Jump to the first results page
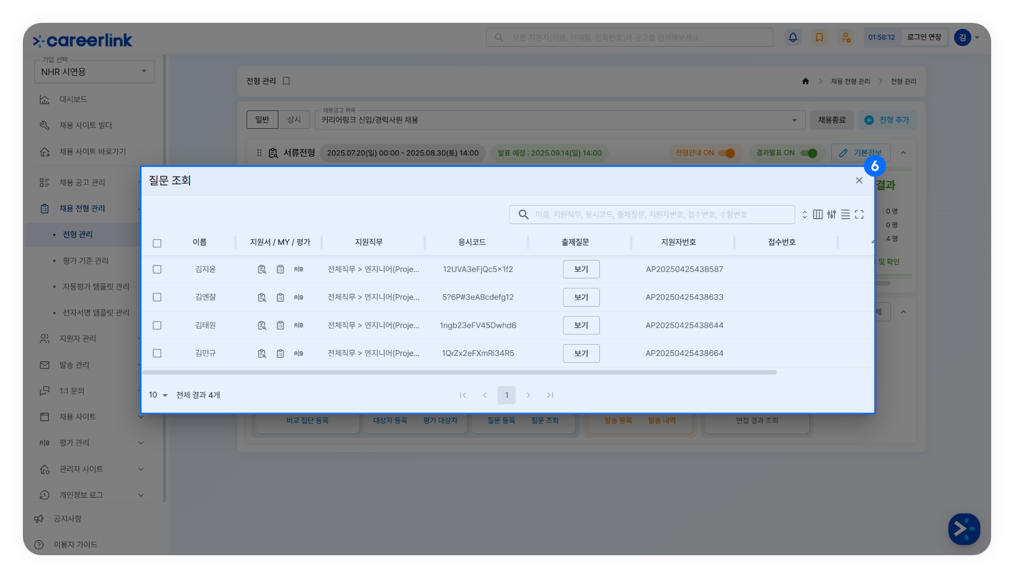This screenshot has height=578, width=1014. pyautogui.click(x=463, y=395)
